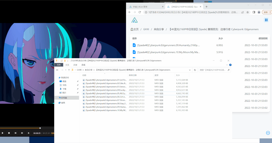Click the Explorer search box
This screenshot has width=272, height=143.
point(215,70)
